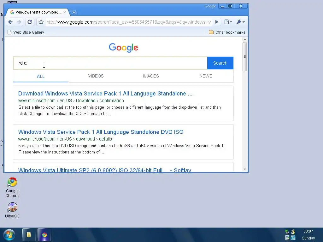Viewport: 323px width, 242px height.
Task: Click the Go arrow beside the address bar
Action: tap(217, 22)
